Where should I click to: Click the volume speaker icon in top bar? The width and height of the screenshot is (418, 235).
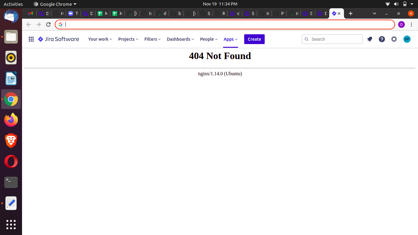point(396,4)
